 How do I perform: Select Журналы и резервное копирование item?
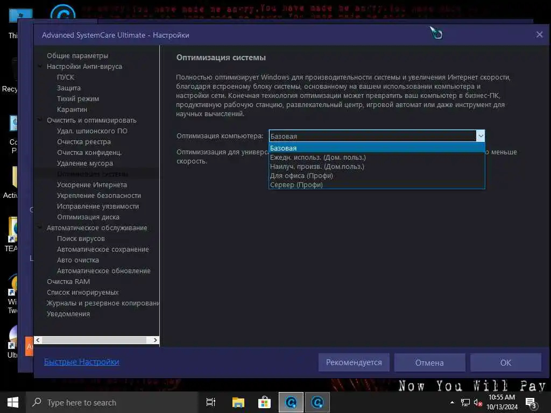[x=103, y=303]
